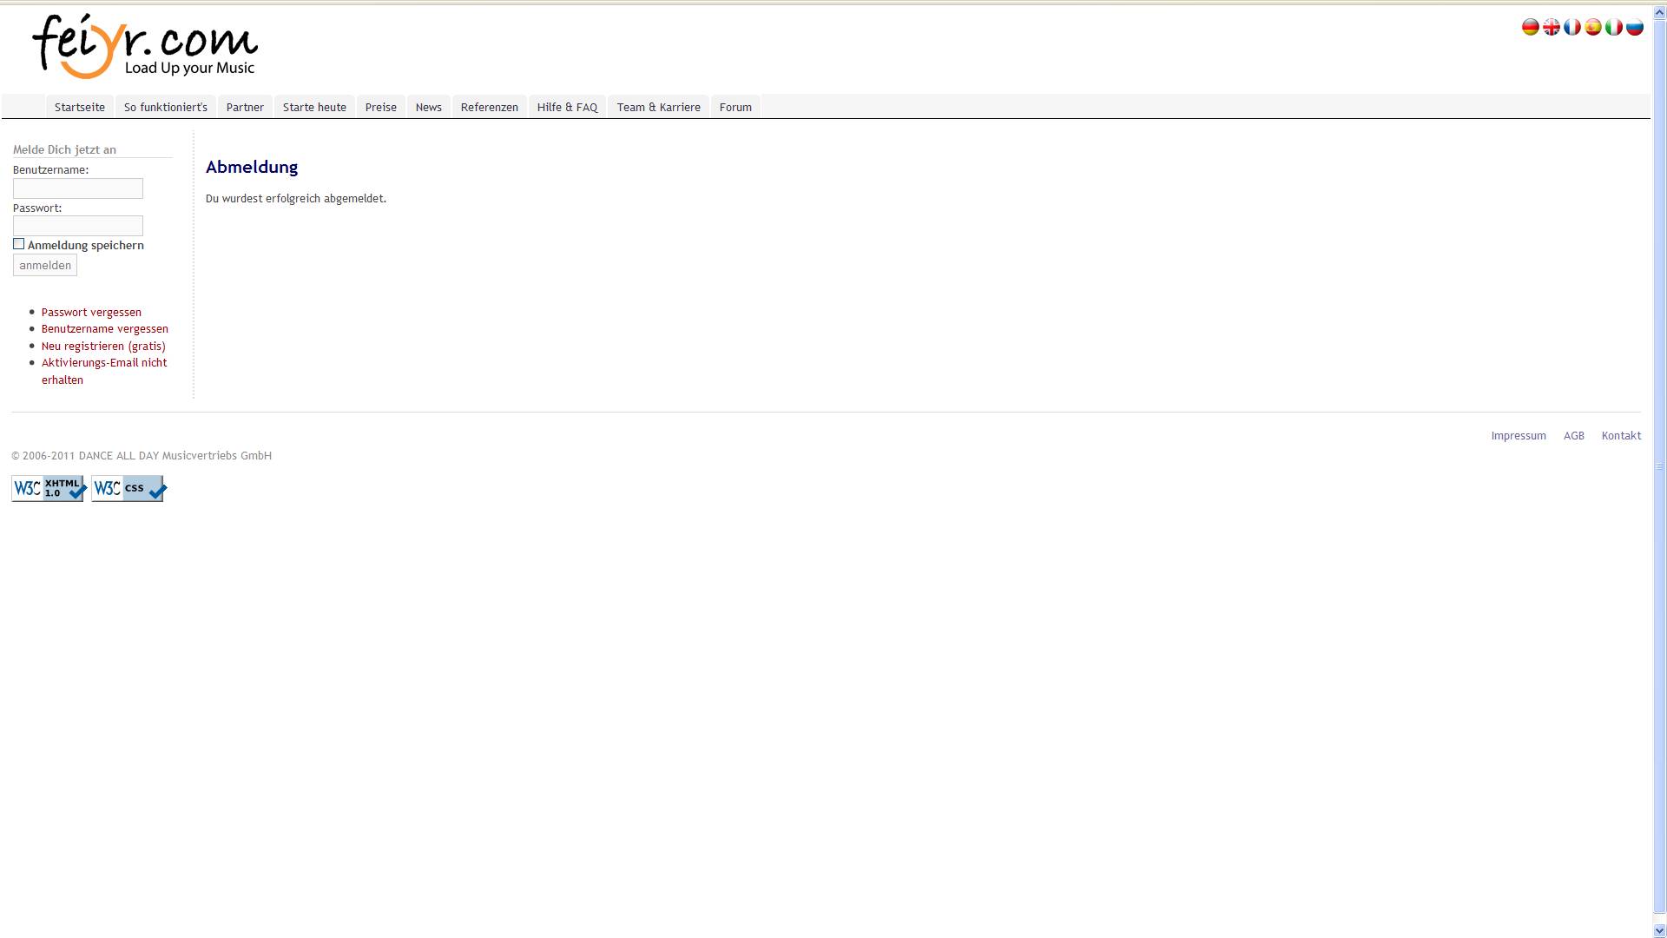This screenshot has width=1667, height=938.
Task: Focus the Passwort input field
Action: click(x=78, y=226)
